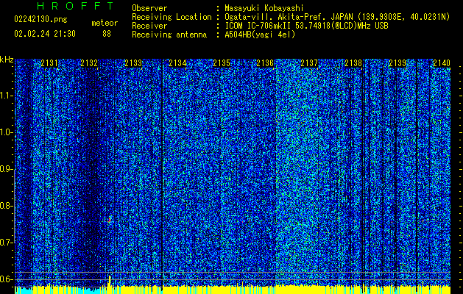Click the 1.1 kHz axis tick label
The image size is (463, 294).
click(7, 96)
